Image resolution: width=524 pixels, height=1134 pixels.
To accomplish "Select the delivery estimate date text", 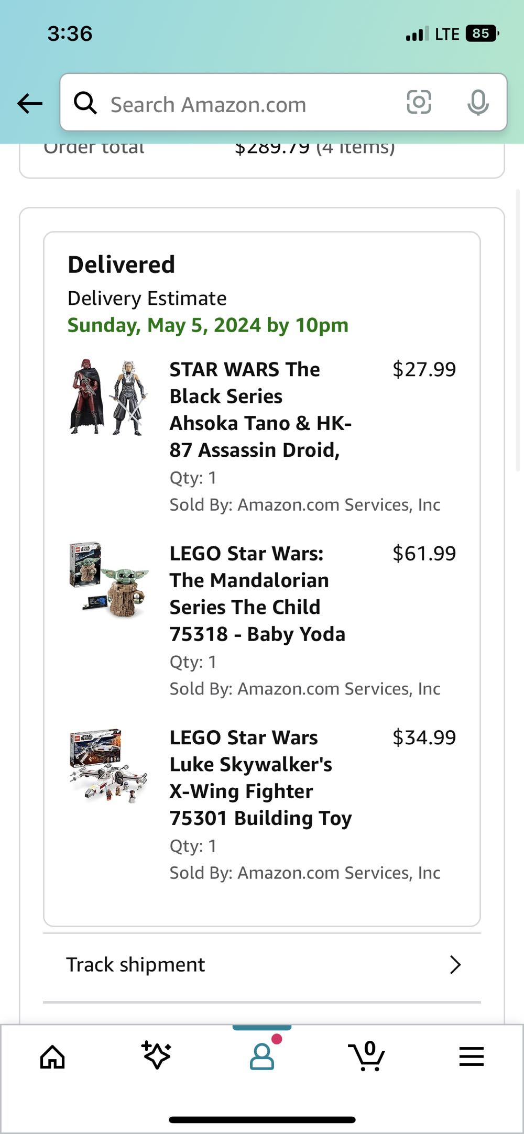I will 208,325.
